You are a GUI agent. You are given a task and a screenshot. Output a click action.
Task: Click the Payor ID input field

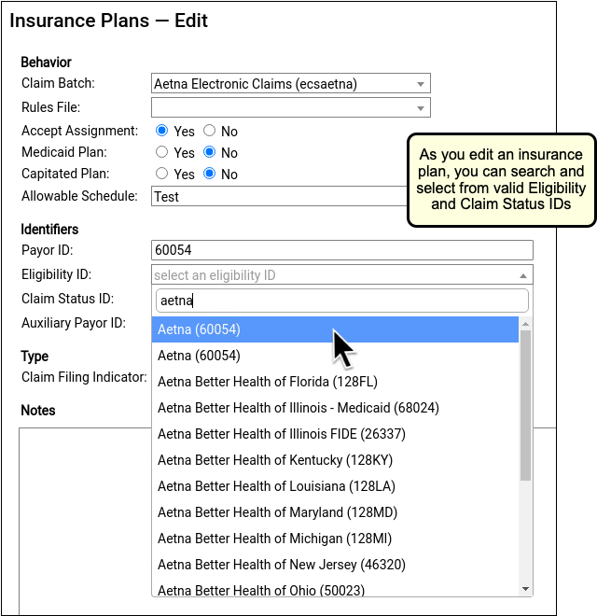[x=342, y=250]
